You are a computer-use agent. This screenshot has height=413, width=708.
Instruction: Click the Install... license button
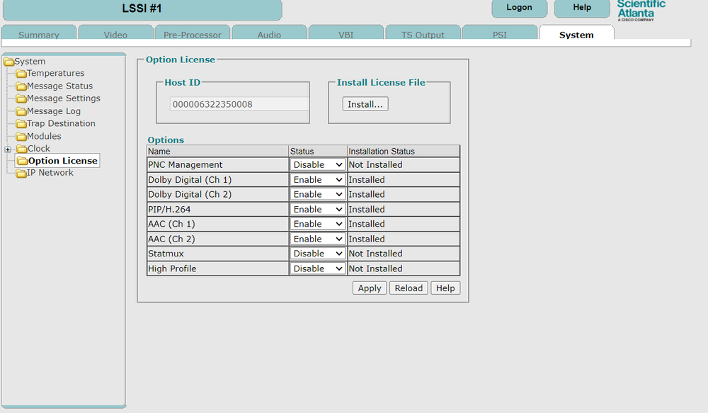coord(365,104)
